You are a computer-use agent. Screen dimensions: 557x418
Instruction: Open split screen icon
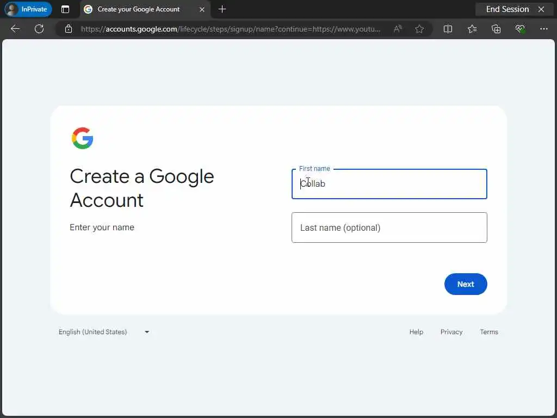pyautogui.click(x=448, y=29)
